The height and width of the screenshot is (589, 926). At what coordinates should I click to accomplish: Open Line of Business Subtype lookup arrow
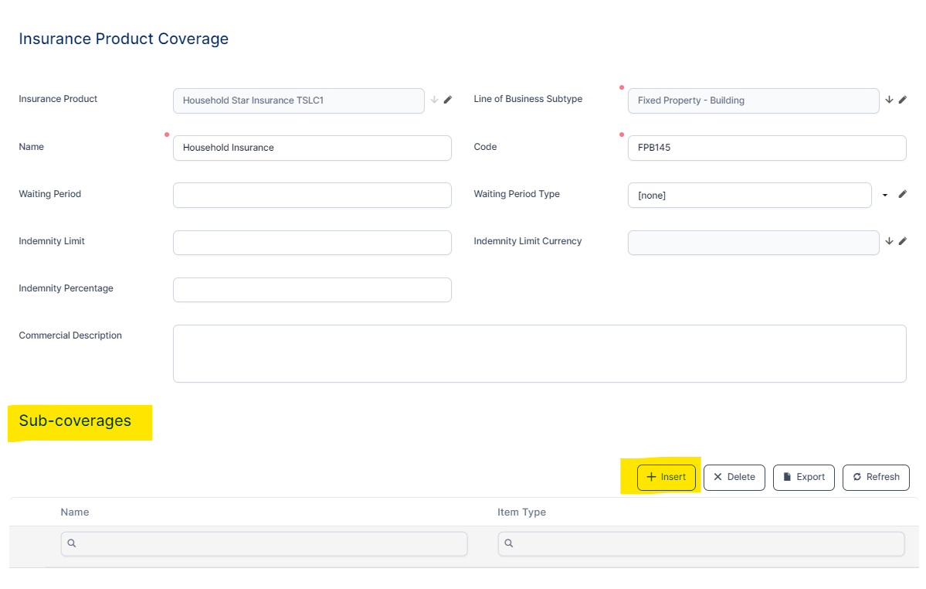[x=889, y=100]
